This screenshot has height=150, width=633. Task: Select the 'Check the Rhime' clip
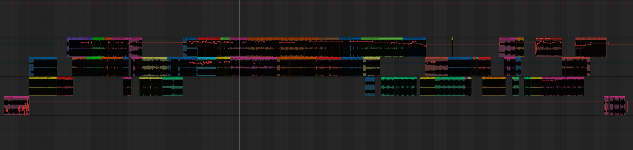tap(350, 47)
